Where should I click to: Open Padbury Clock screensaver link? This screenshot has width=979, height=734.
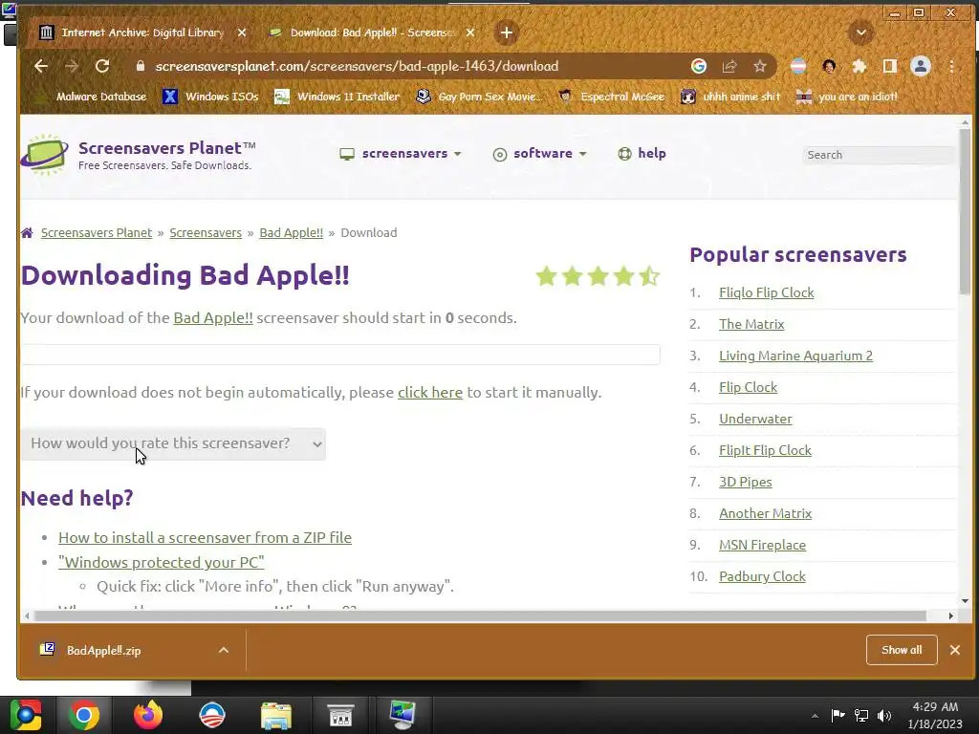click(x=762, y=576)
